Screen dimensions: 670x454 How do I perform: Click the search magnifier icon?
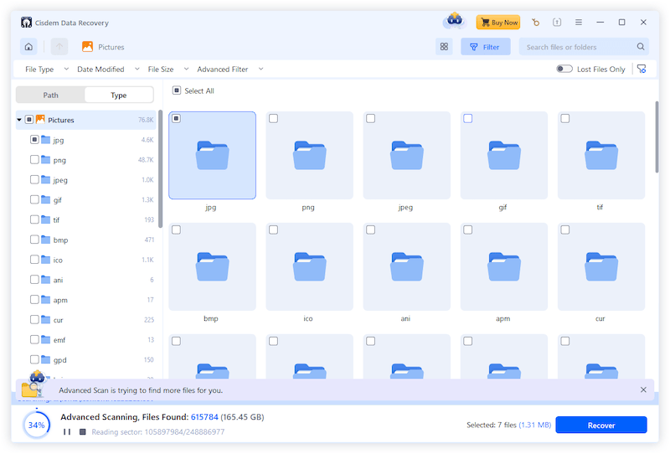click(x=641, y=47)
